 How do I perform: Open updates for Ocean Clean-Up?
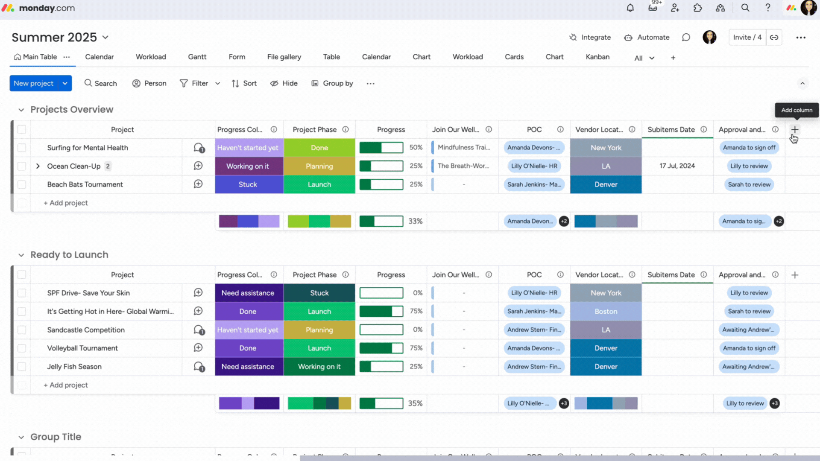198,166
